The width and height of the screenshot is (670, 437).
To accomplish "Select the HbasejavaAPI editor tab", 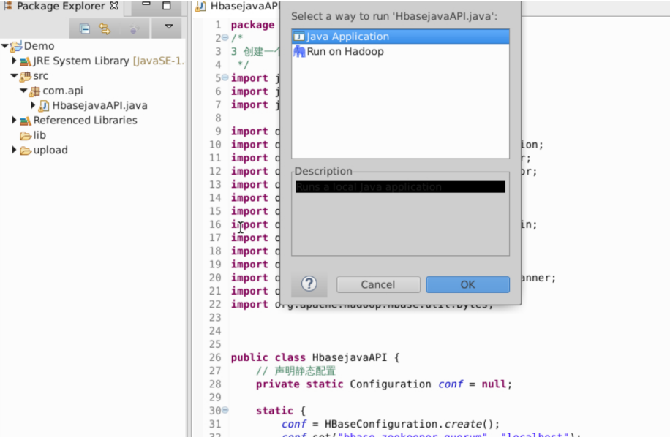I will (x=234, y=6).
